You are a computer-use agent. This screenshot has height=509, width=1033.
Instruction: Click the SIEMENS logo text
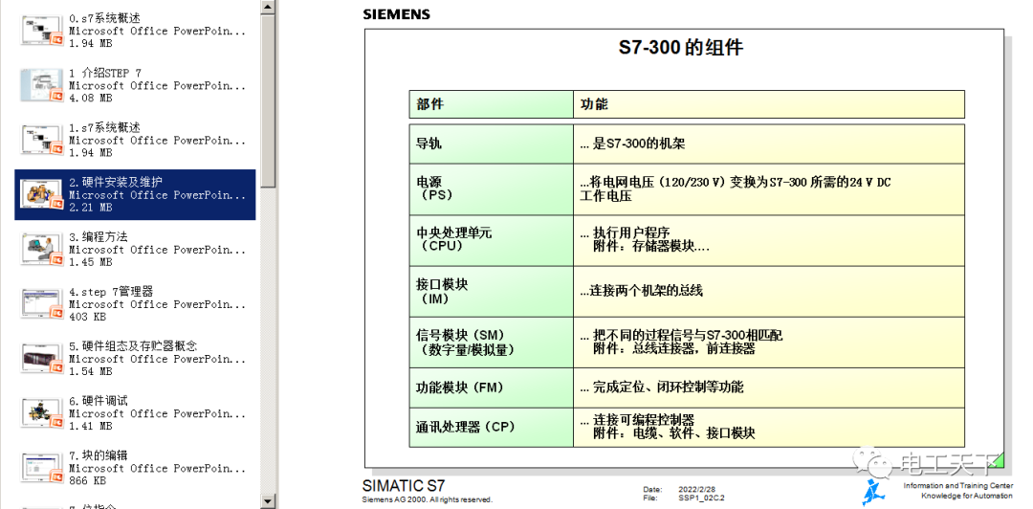coord(396,14)
